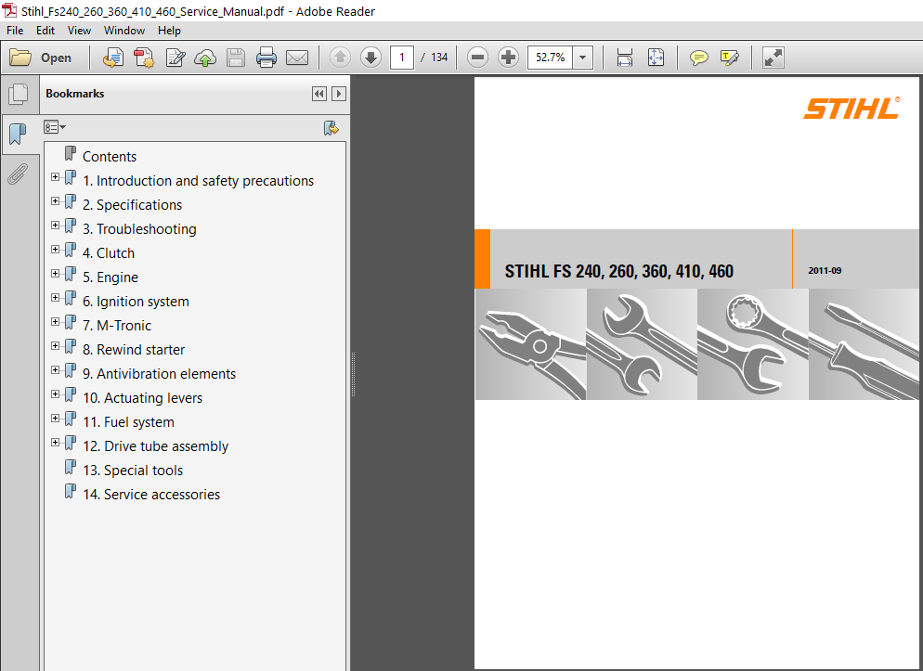
Task: Click the Save floppy disk icon
Action: tap(236, 58)
